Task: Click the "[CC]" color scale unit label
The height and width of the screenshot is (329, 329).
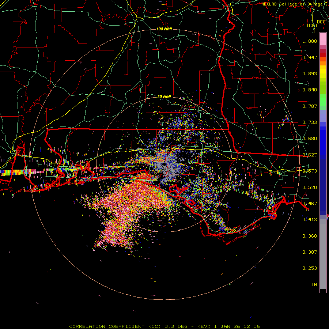Action: (x=312, y=25)
